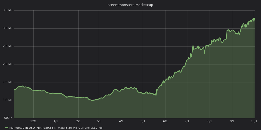Click the 500 K y-axis label
Viewport: 261px width, 130px height.
8,118
